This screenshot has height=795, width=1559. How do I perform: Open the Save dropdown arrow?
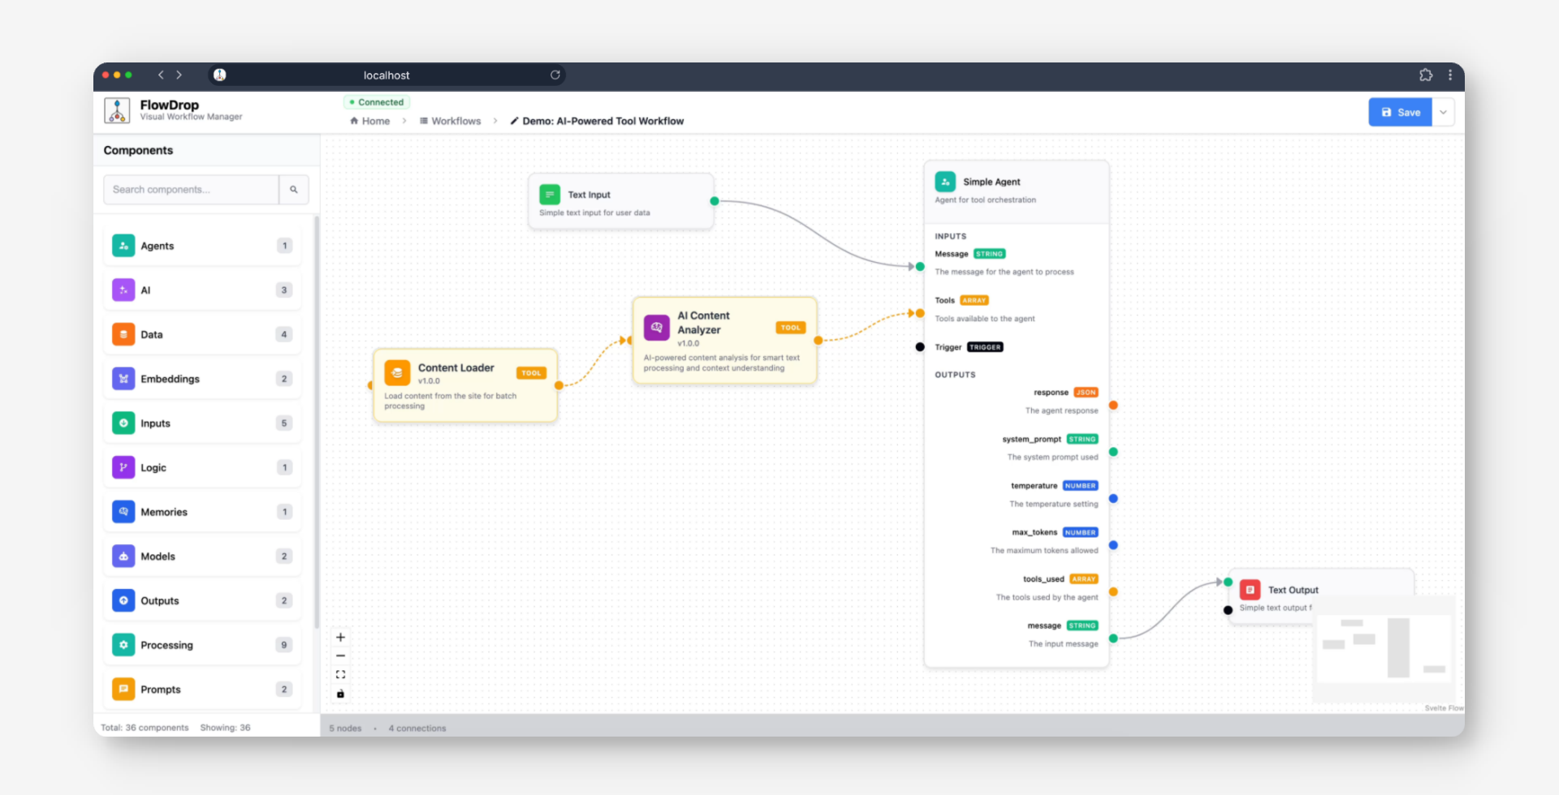(1443, 112)
